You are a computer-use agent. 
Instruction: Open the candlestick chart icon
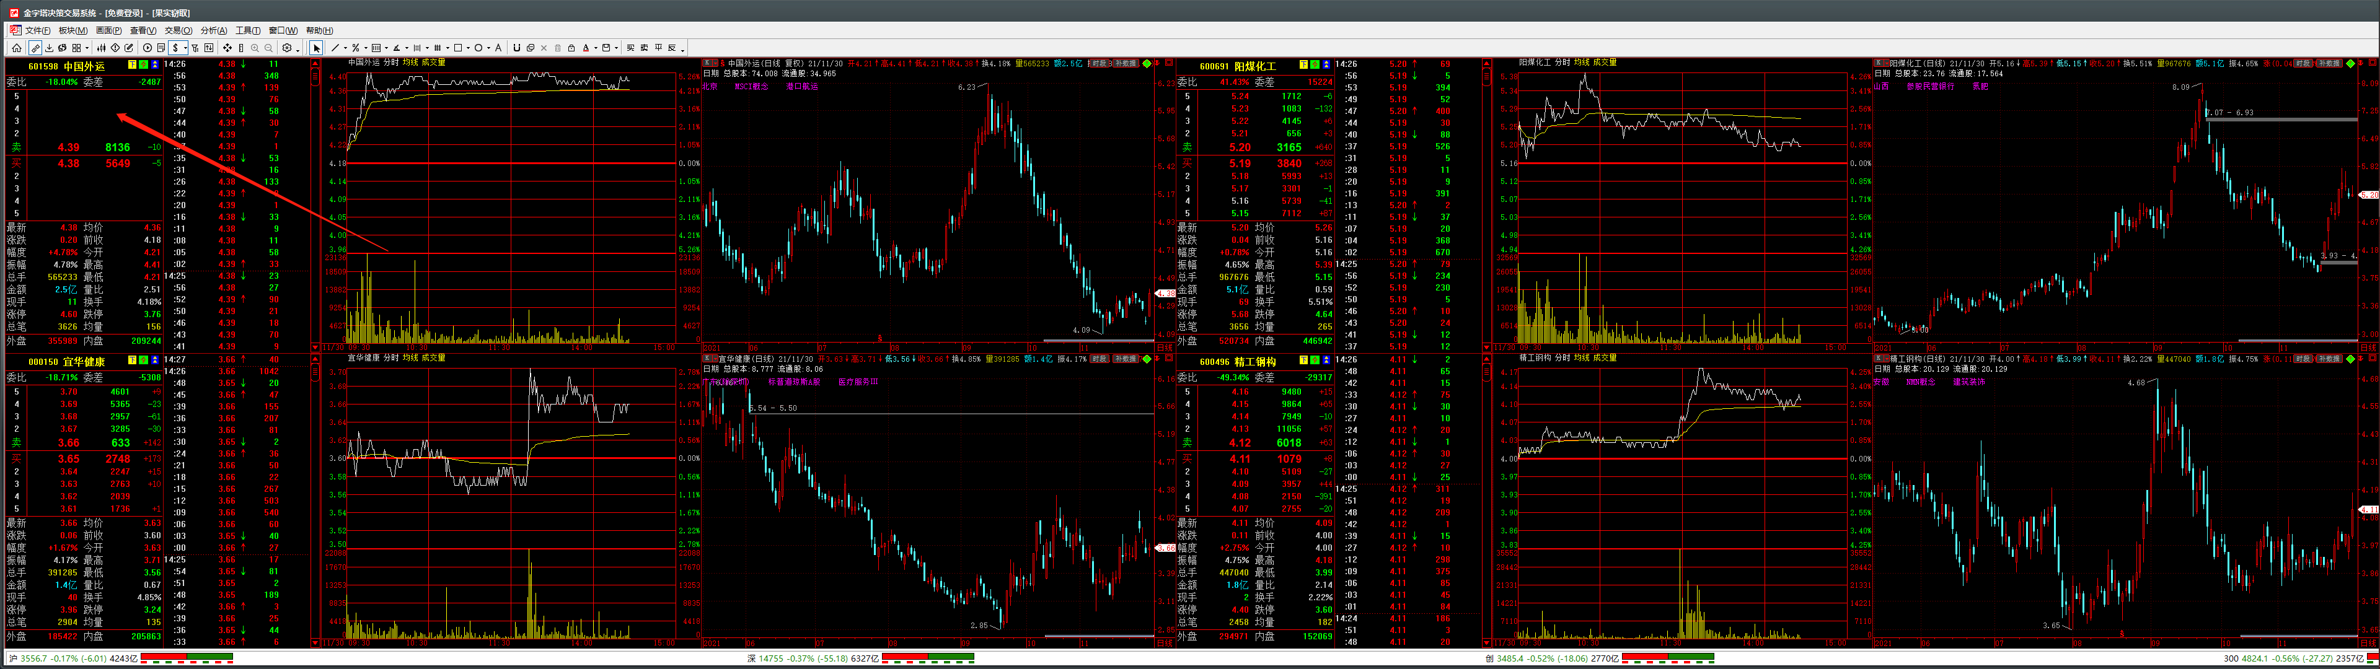[102, 48]
